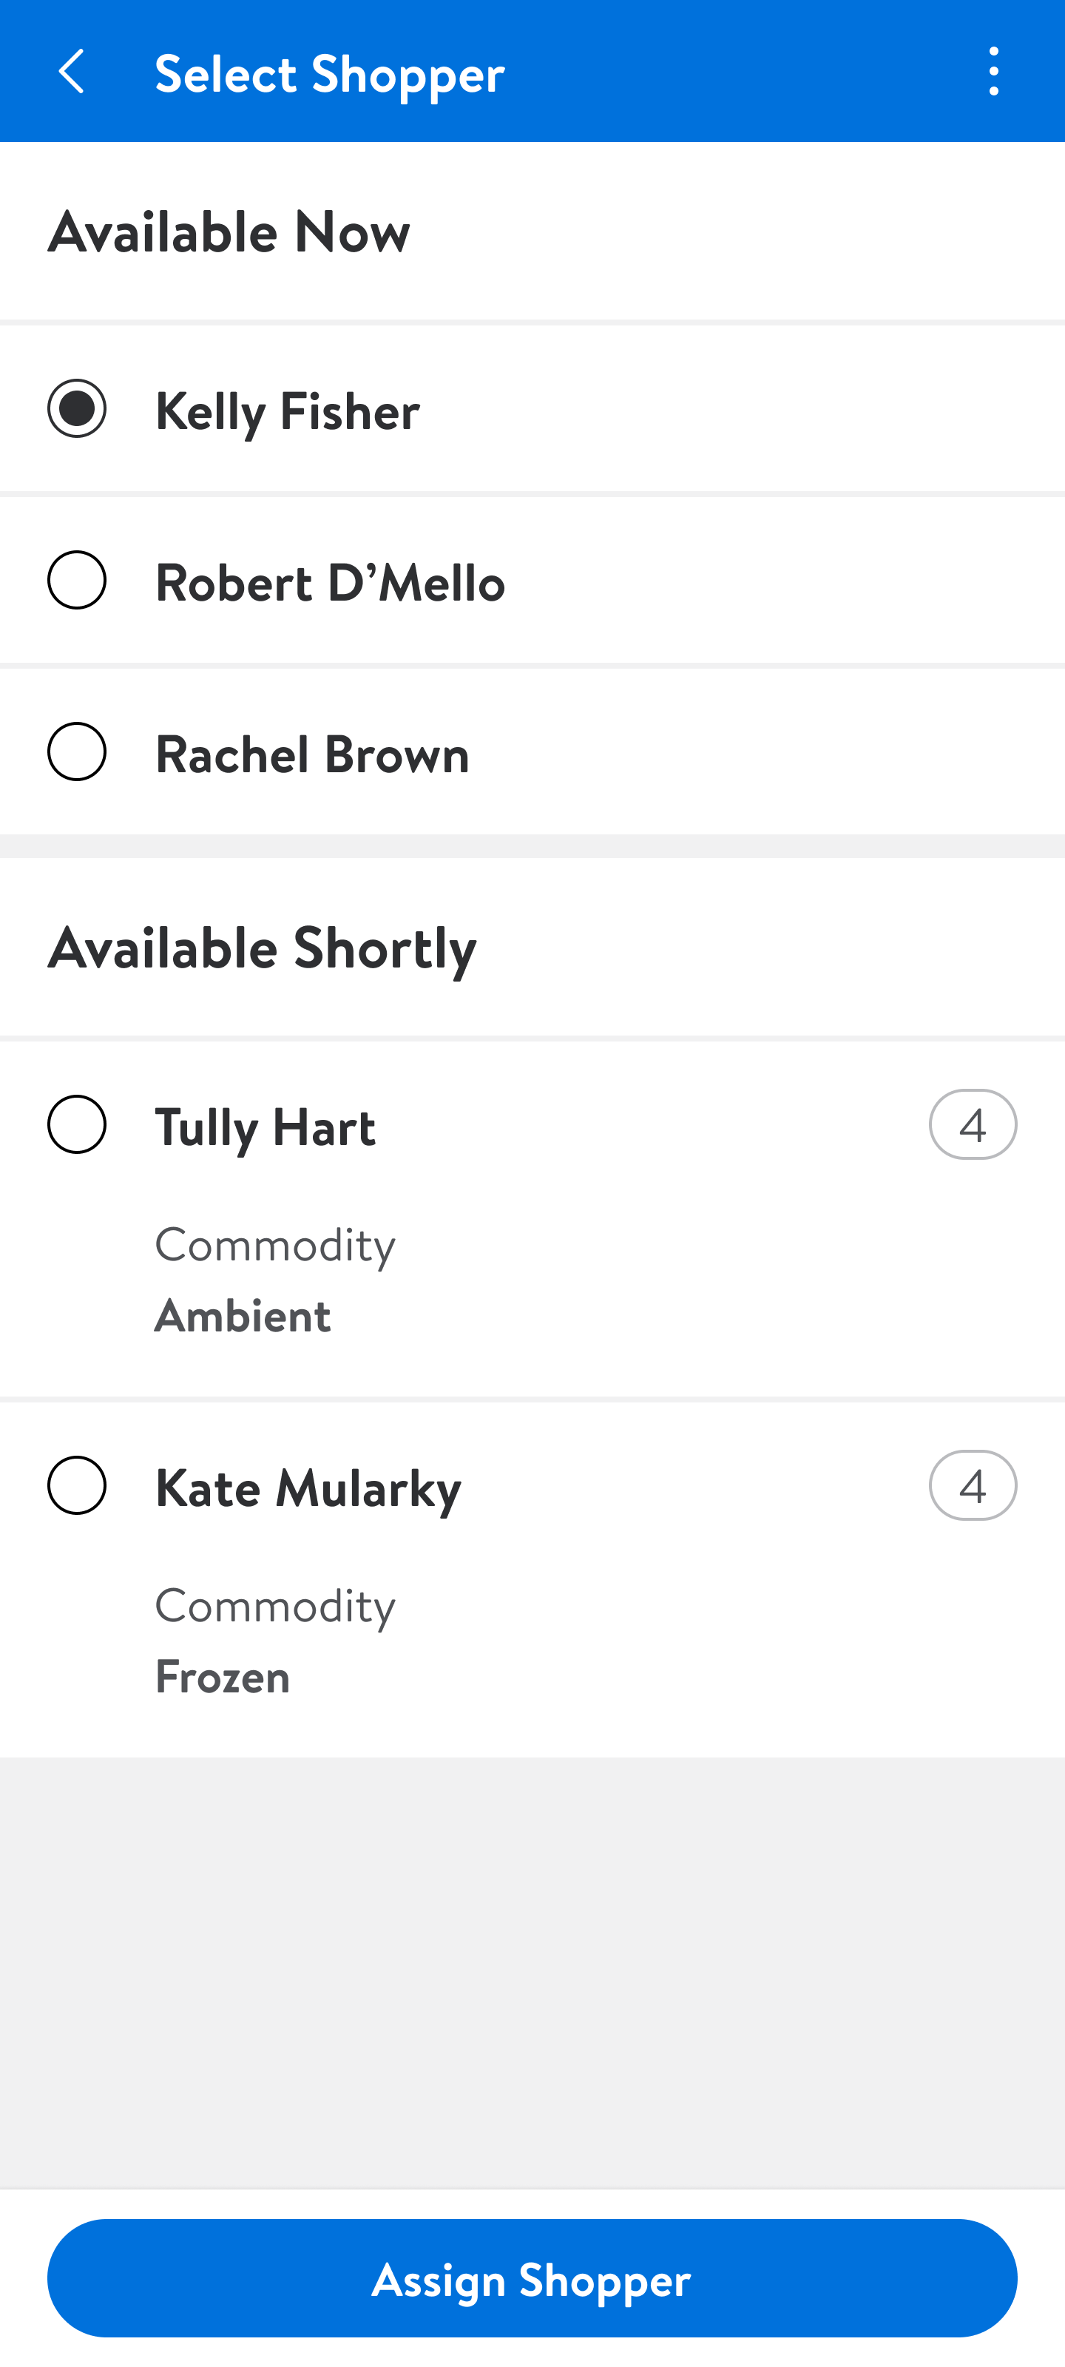Tap the Frozen commodity text
The image size is (1065, 2367).
click(x=223, y=1676)
